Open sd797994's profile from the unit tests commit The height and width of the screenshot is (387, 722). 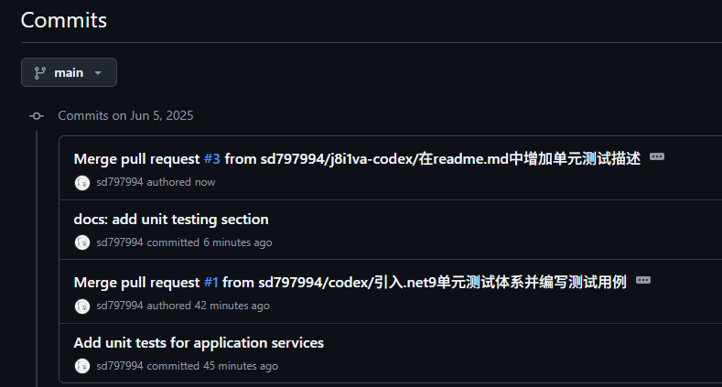(120, 366)
